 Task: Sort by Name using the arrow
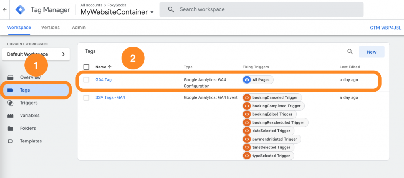tap(110, 67)
